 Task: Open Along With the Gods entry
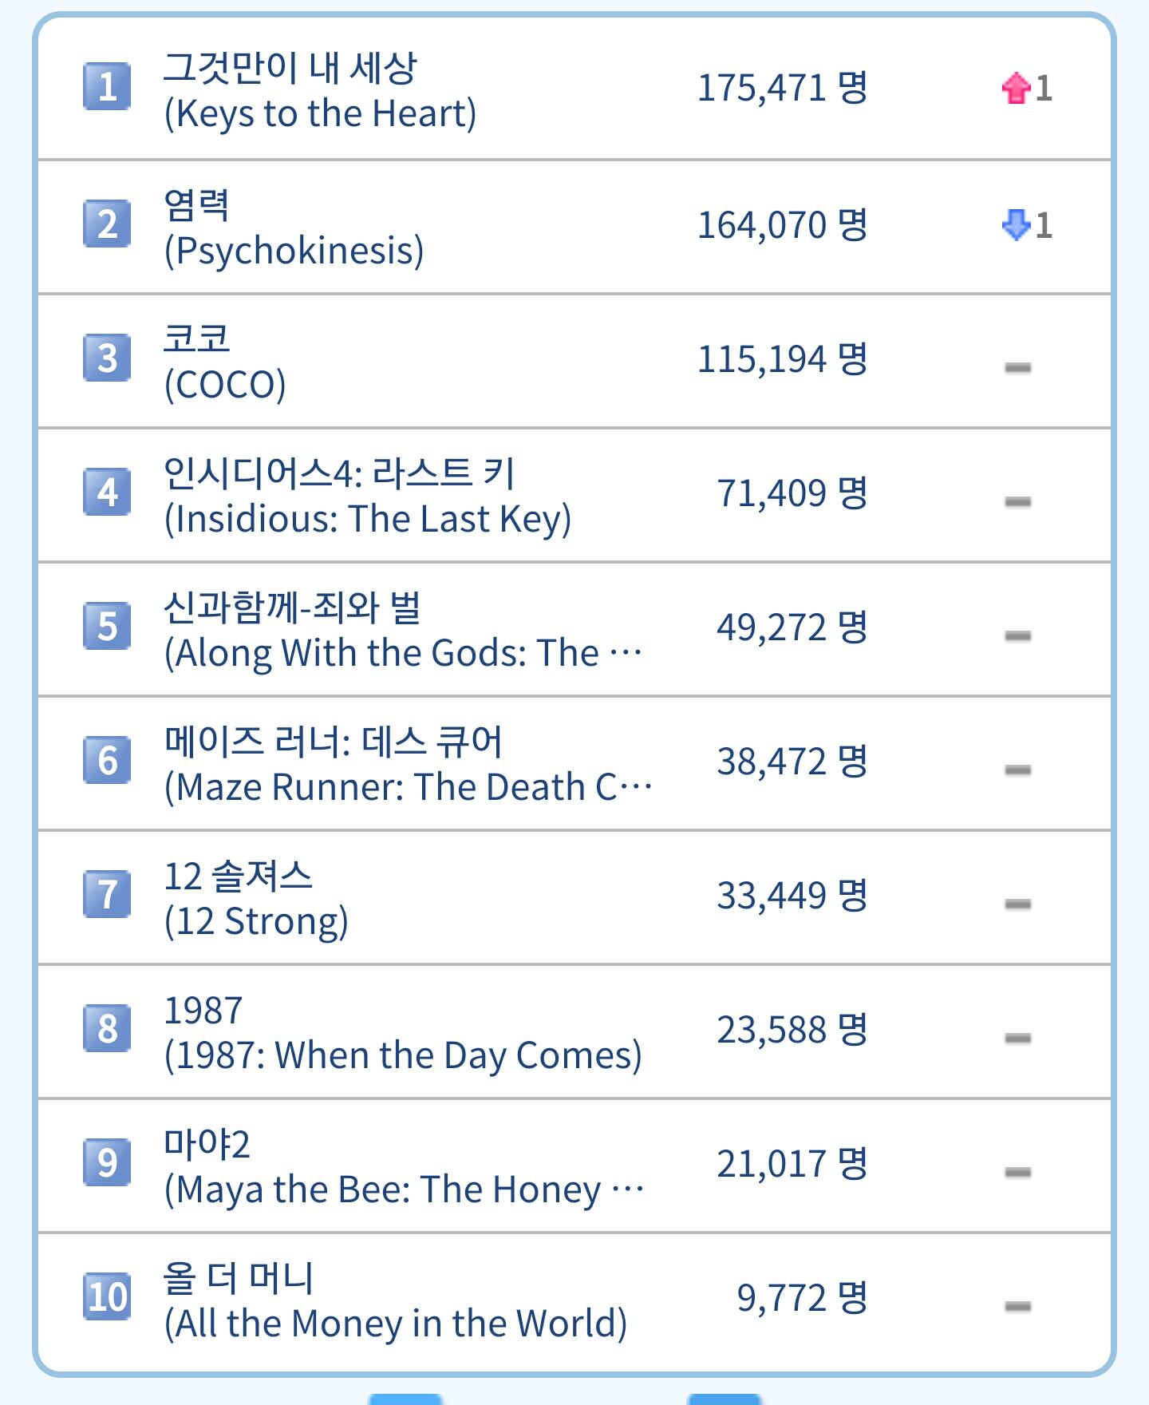[403, 630]
